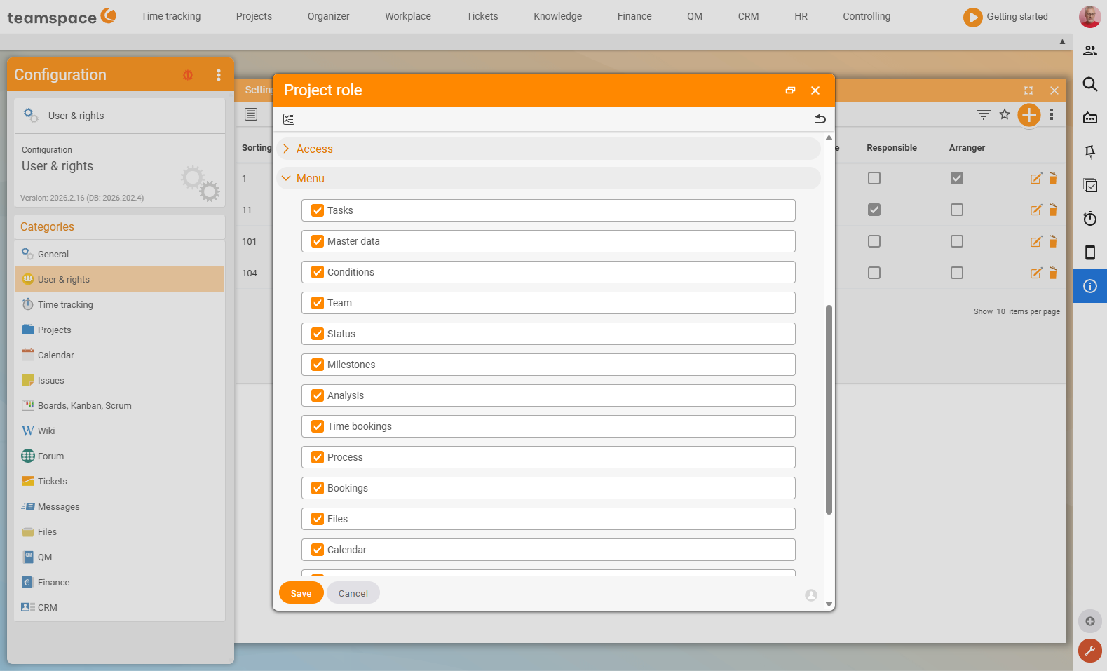Open the mobile device icon in right sidebar

click(x=1090, y=252)
